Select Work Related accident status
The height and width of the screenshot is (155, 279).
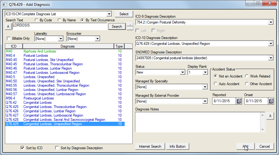click(x=247, y=76)
